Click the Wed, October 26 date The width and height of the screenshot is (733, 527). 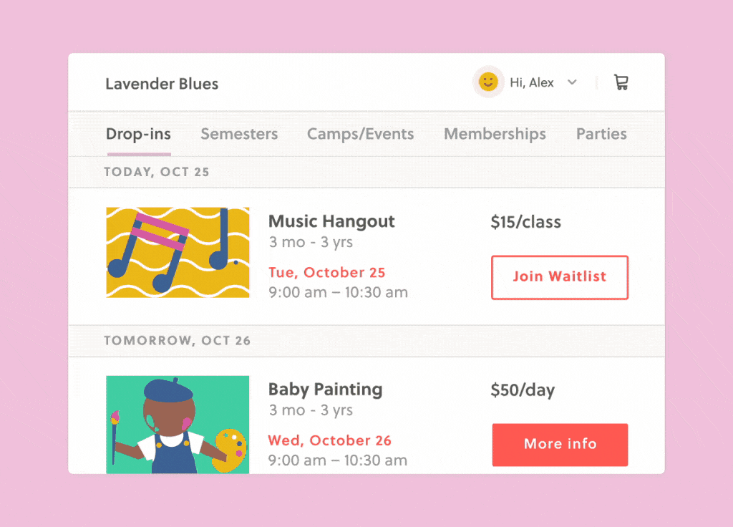click(x=329, y=440)
